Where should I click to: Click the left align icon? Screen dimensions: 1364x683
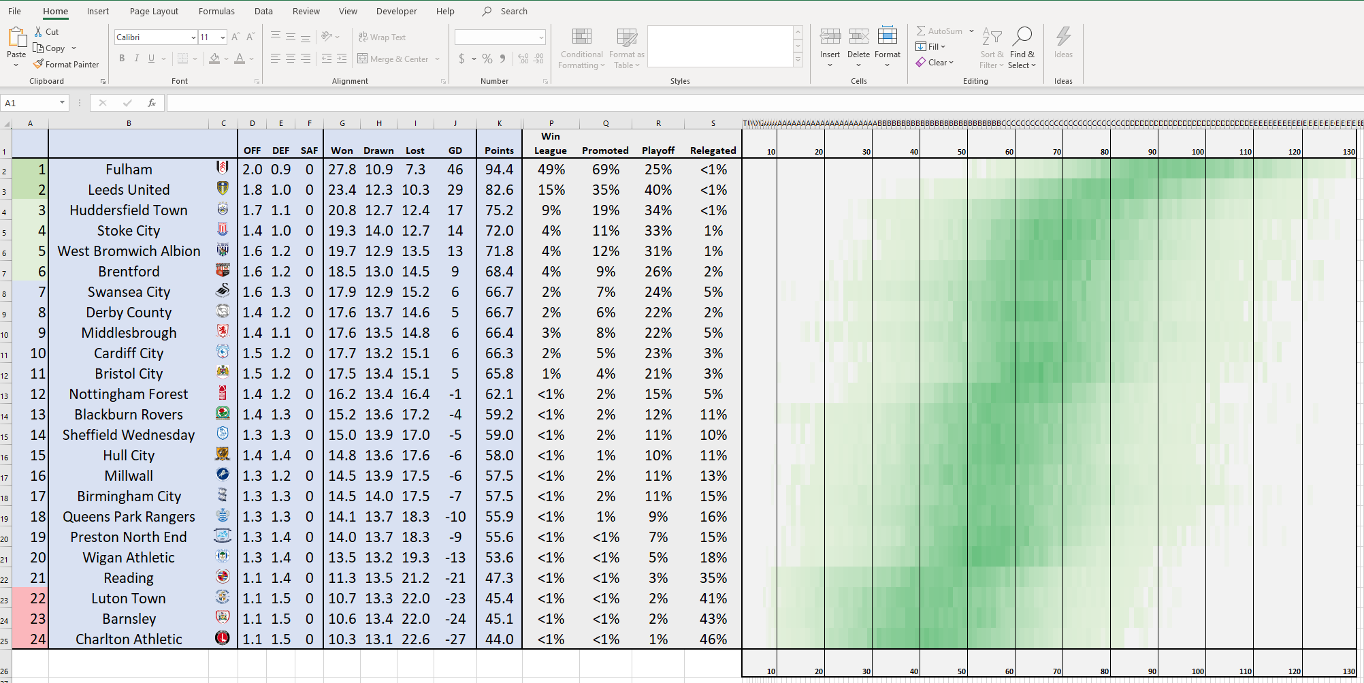coord(276,59)
